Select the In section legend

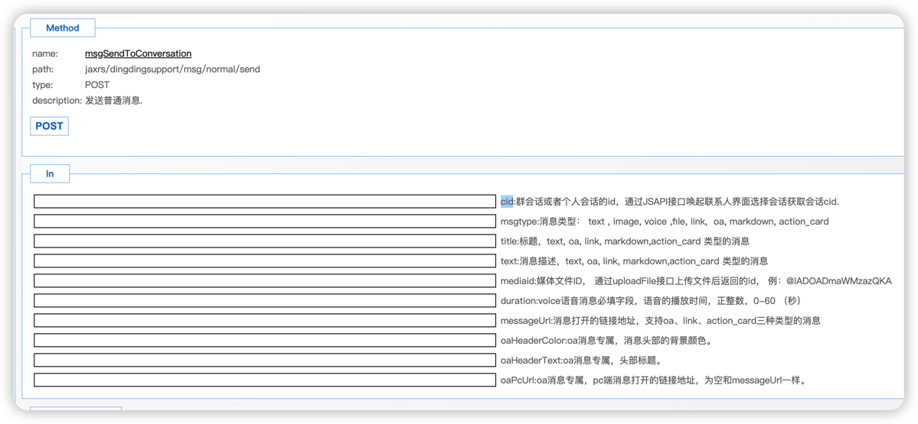pos(50,174)
